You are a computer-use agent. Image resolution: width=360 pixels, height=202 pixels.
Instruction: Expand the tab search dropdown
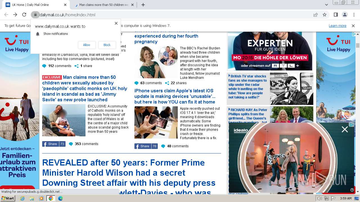click(x=327, y=5)
